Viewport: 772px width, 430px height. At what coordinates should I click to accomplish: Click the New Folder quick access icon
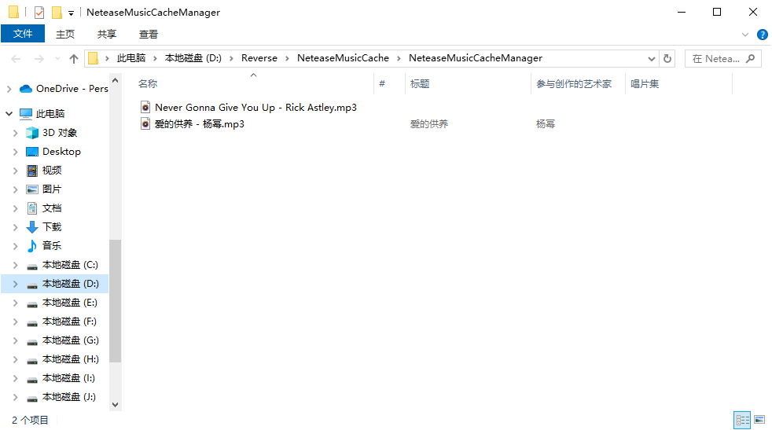(x=57, y=13)
